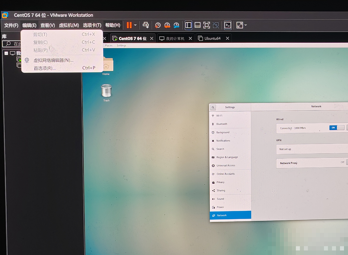Open Notifications in the Settings sidebar
The width and height of the screenshot is (348, 255).
[x=230, y=141]
